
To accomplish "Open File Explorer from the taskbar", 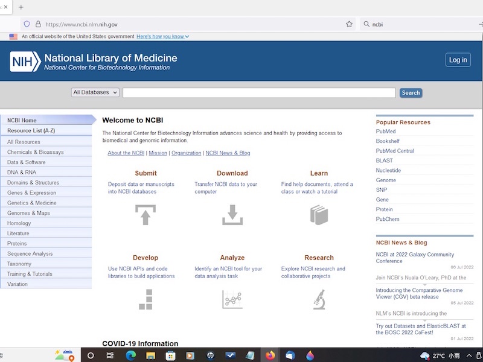I will [x=150, y=355].
